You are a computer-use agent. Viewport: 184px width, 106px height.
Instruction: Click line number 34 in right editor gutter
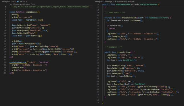98,52
